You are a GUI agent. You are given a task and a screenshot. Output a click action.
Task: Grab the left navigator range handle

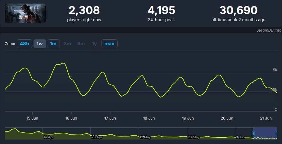tap(253, 134)
